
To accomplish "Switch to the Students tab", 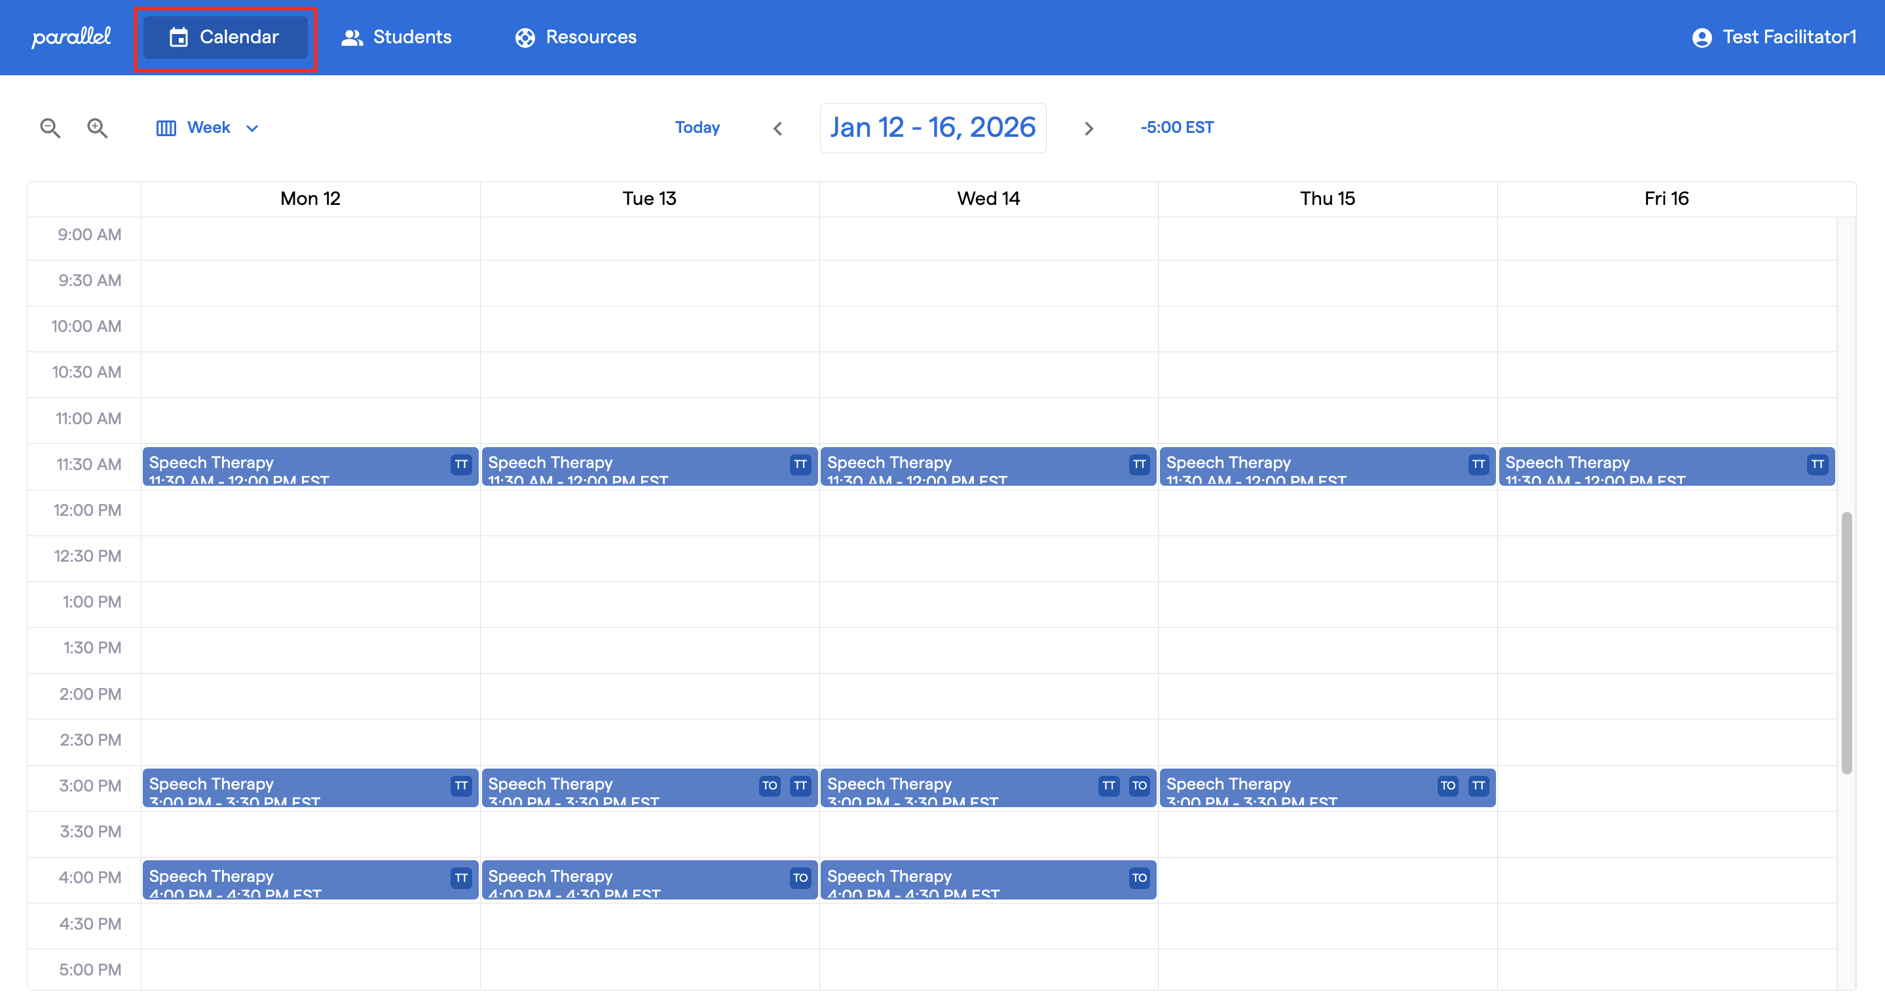I will click(x=396, y=37).
